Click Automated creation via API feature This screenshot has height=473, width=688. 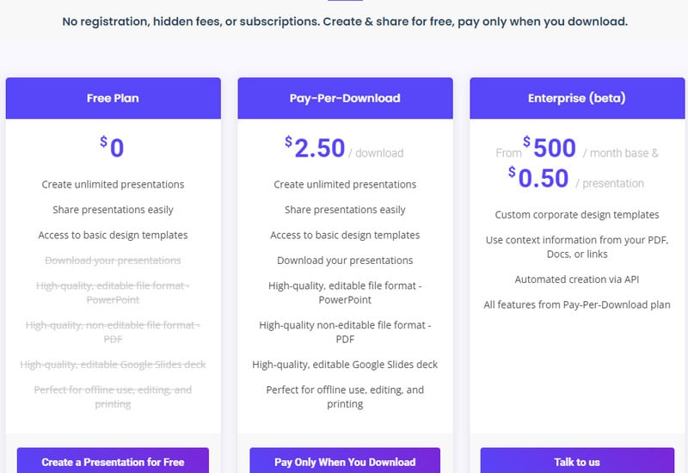click(577, 279)
